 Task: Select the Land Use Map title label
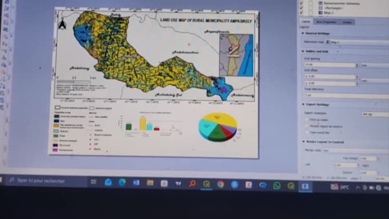pos(206,21)
